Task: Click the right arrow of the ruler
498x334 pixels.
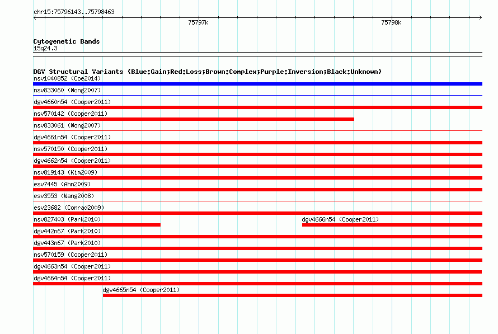Action: click(x=480, y=18)
